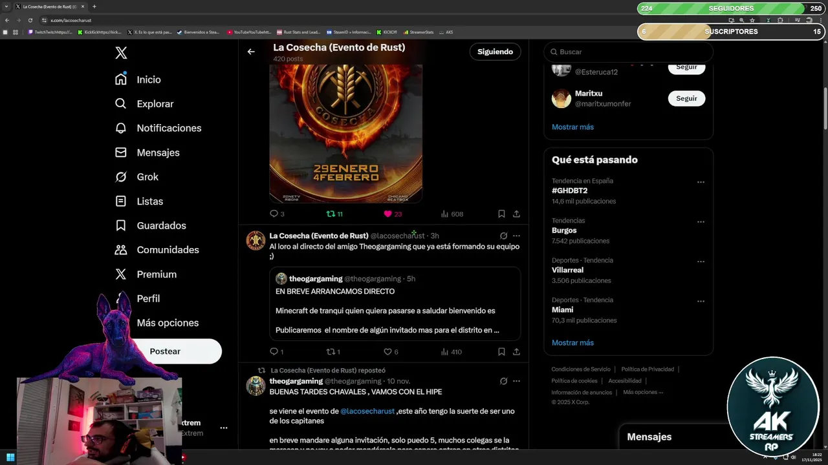The image size is (828, 465).
Task: Reply icon on poster post with 3 replies
Action: pyautogui.click(x=274, y=214)
